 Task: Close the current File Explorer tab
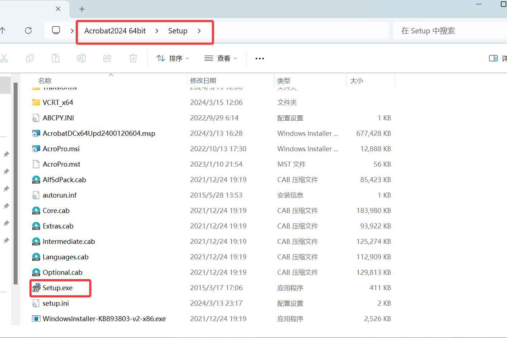point(58,9)
